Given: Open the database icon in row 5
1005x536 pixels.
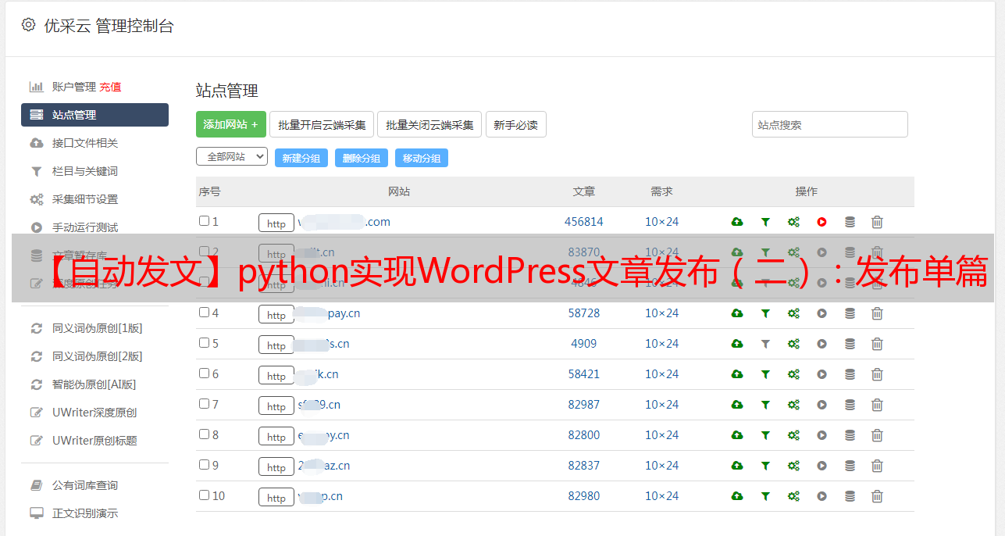Looking at the screenshot, I should (x=850, y=344).
